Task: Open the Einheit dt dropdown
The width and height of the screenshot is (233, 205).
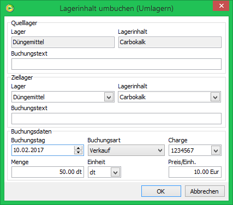Action: coord(116,172)
